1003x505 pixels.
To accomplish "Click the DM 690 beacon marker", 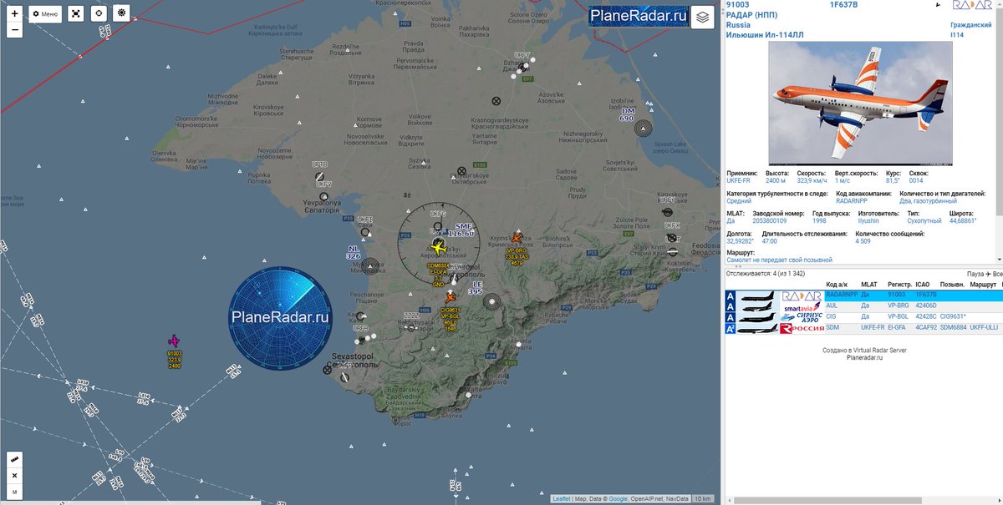I will [x=643, y=128].
